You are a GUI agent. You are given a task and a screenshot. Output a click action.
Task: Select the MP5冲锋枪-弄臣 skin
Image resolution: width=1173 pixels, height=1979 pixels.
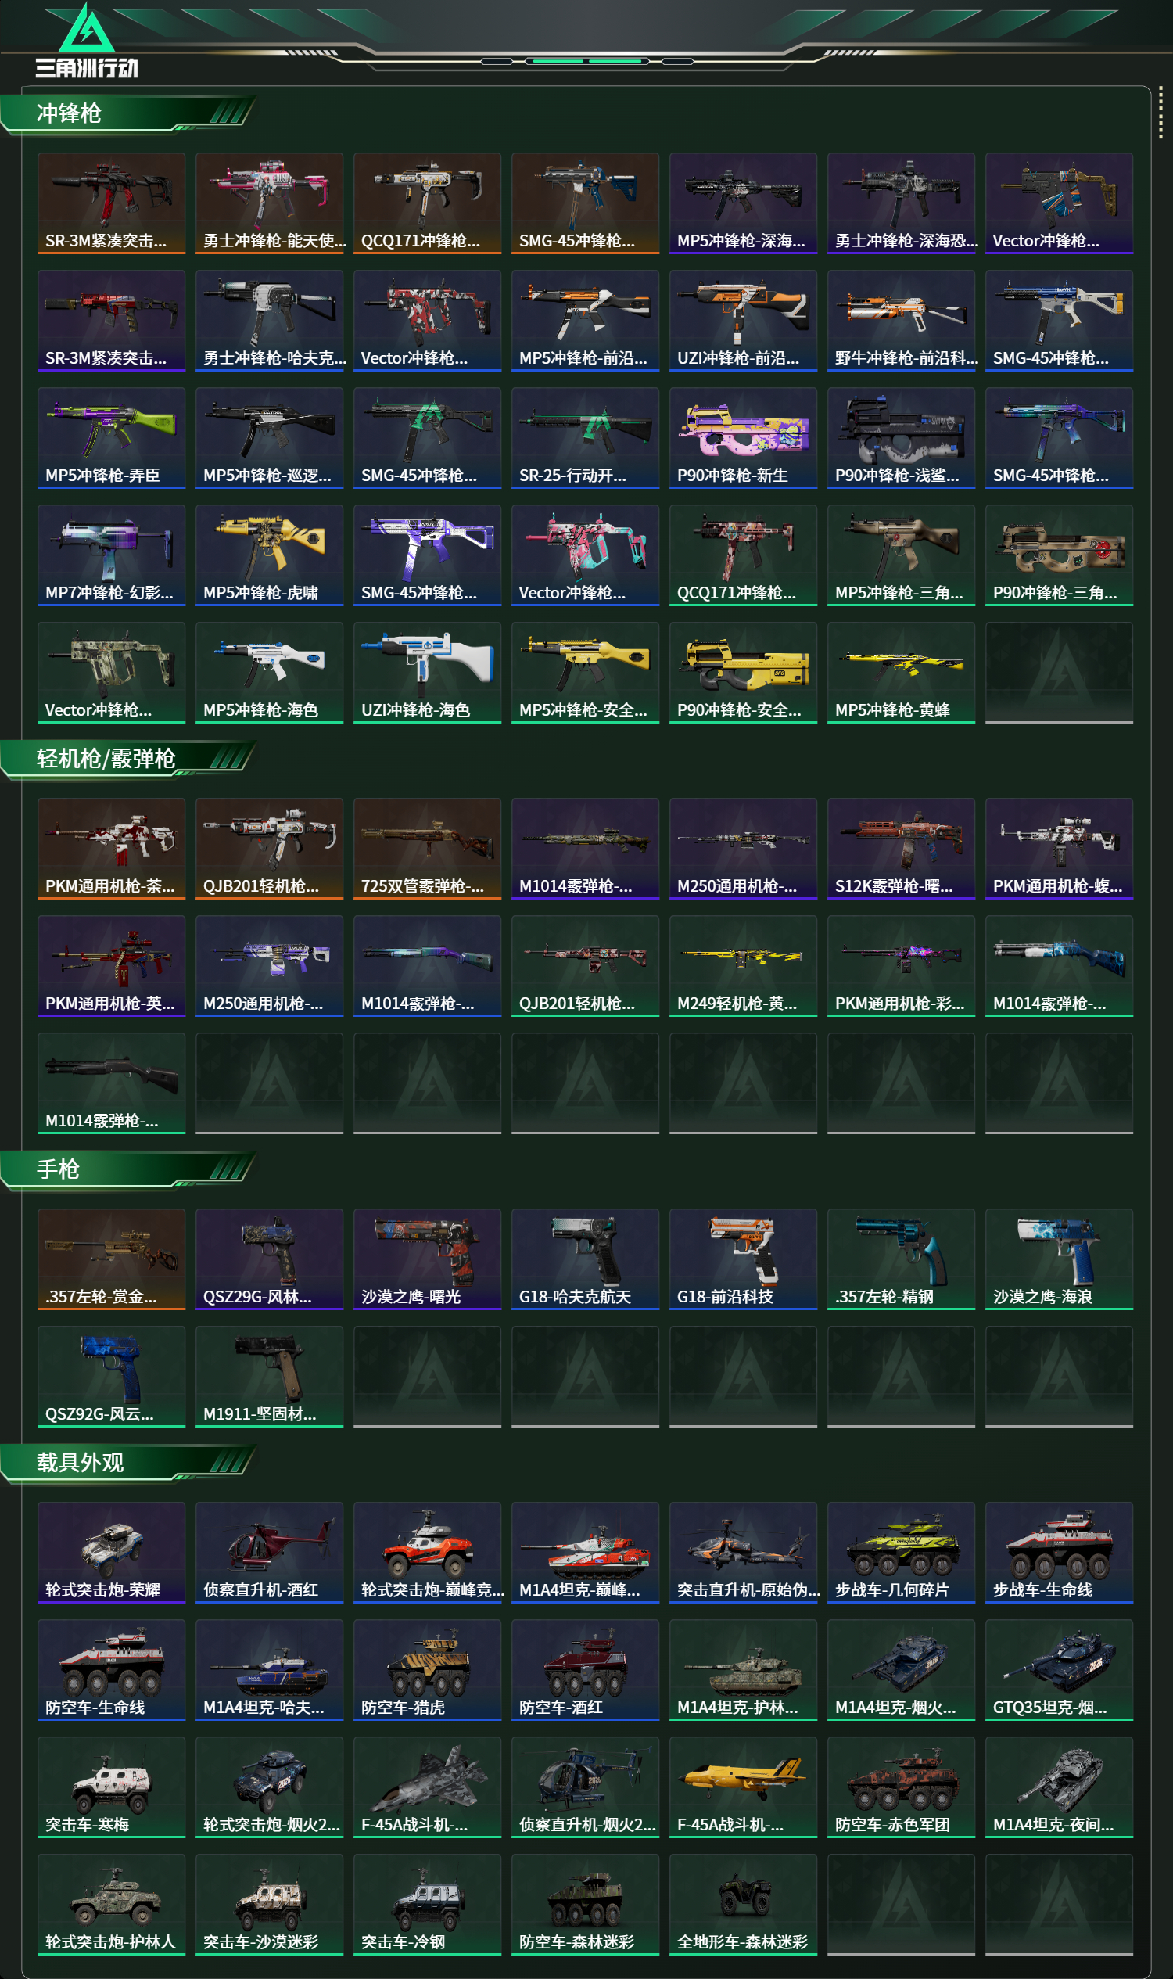coord(112,438)
